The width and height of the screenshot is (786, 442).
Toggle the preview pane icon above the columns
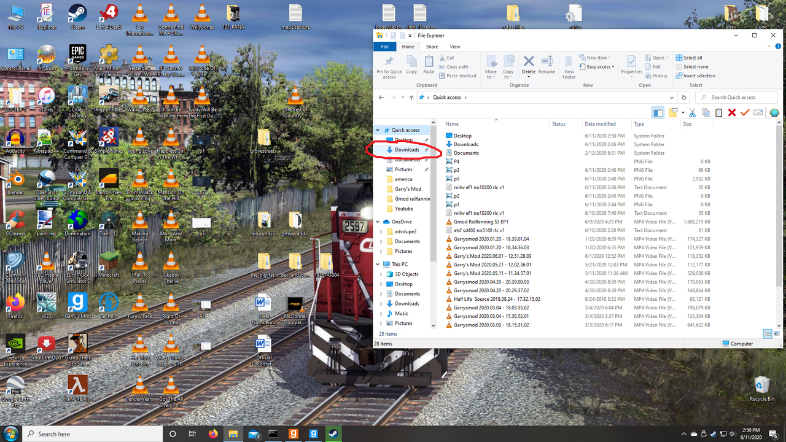click(x=658, y=112)
